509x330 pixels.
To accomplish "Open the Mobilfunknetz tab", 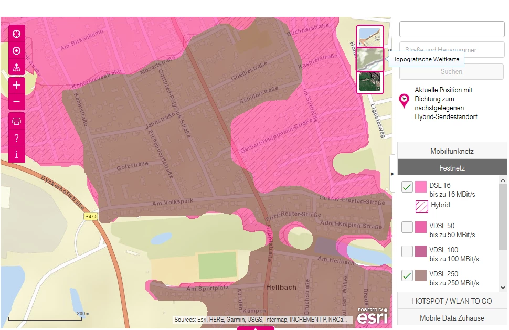I will [x=452, y=151].
